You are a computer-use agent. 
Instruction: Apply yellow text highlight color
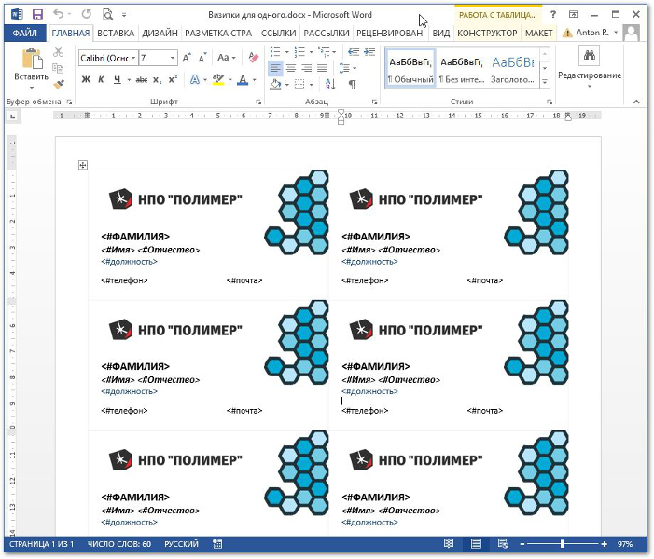(218, 79)
